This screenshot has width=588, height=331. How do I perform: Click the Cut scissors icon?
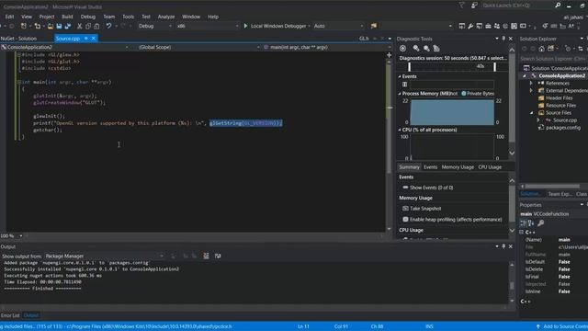click(x=79, y=26)
